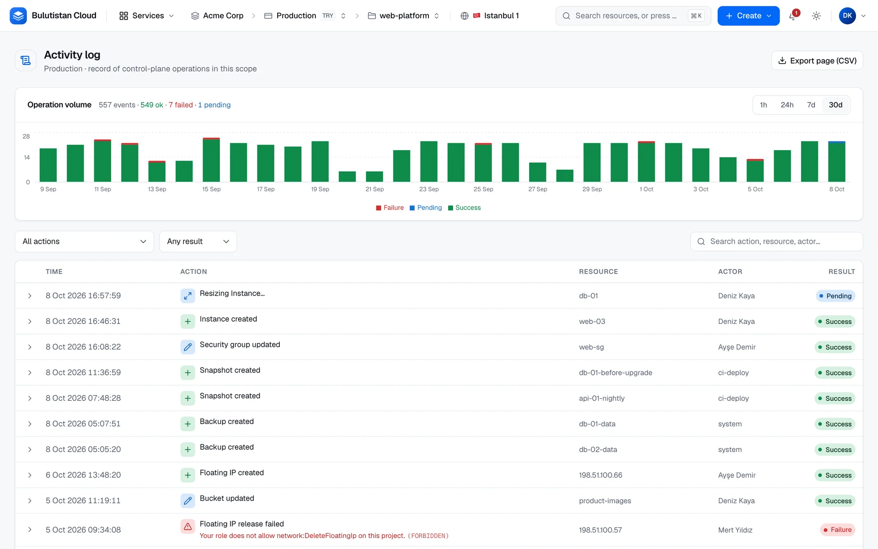Expand the 8 Oct 16:57:59 row details
Screen dimensions: 878x549
(30, 296)
